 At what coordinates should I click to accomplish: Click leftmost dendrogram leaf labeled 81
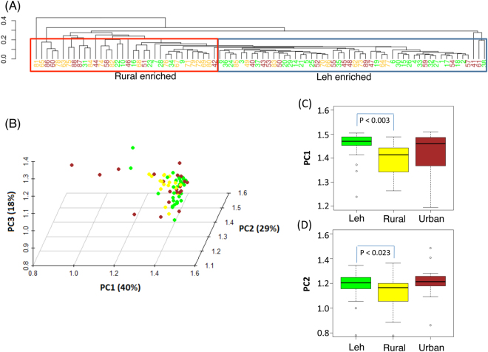(x=36, y=64)
